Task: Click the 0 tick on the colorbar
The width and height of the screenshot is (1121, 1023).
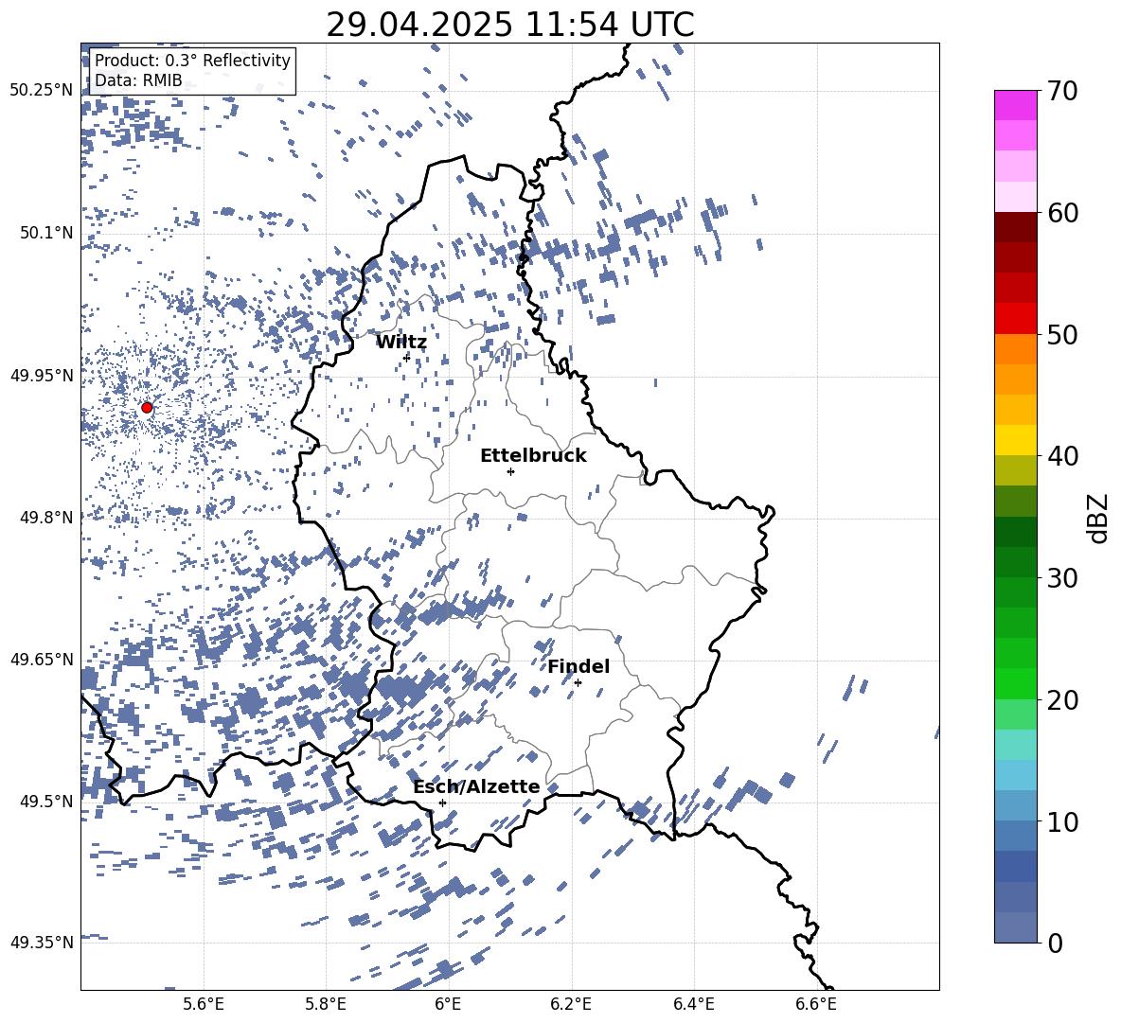Action: click(x=1055, y=943)
